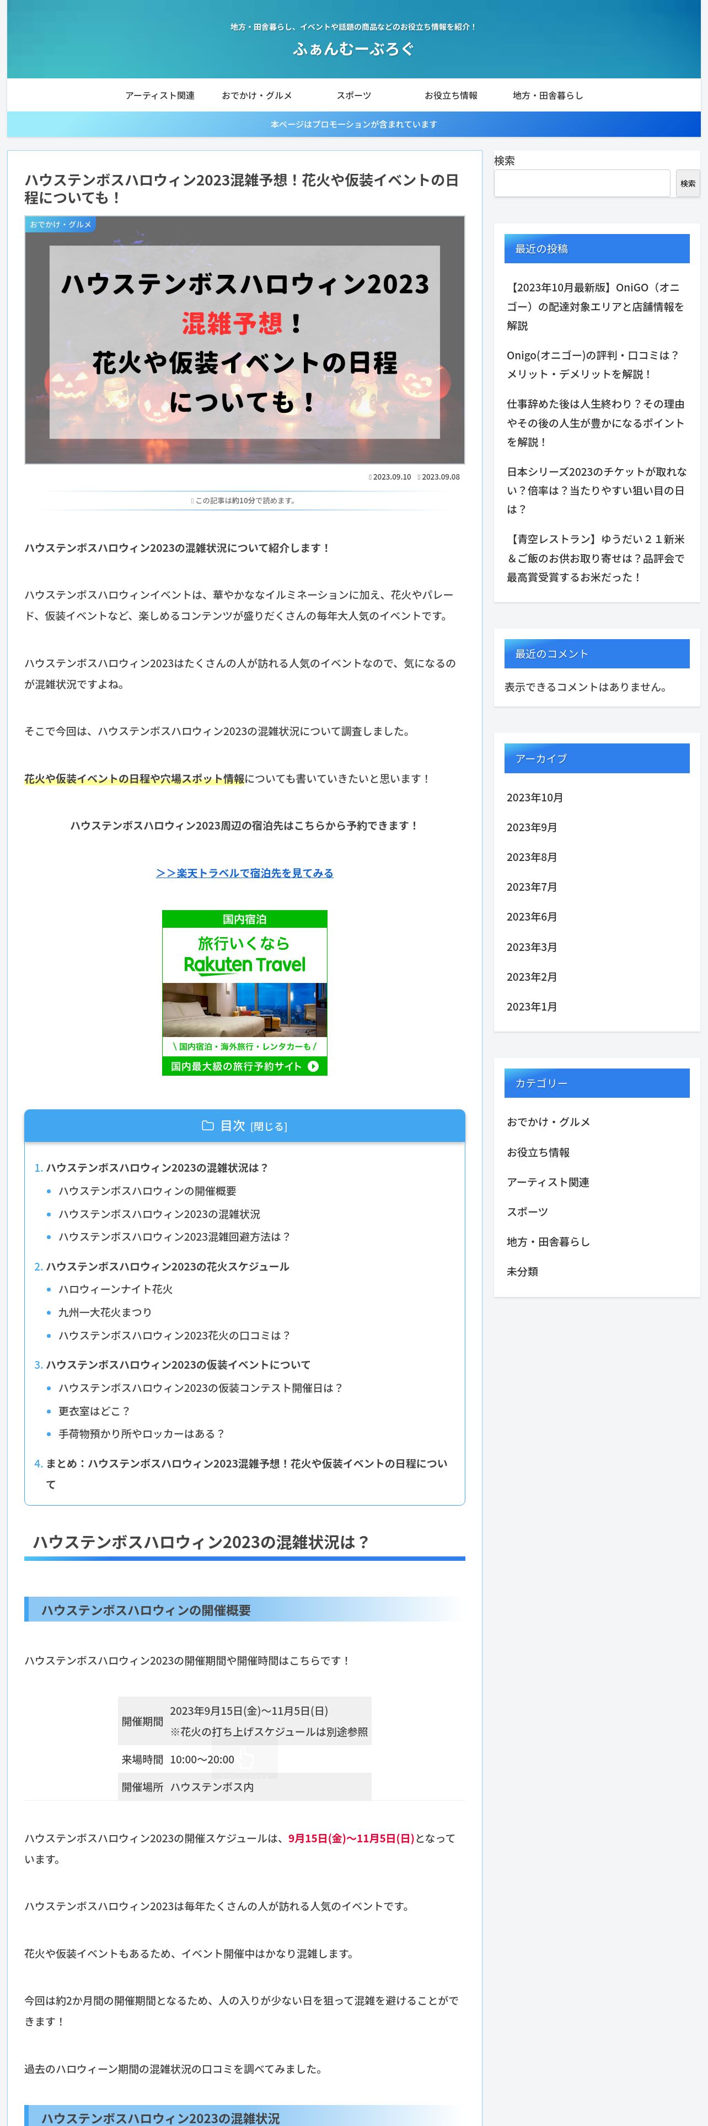The image size is (708, 2126).
Task: Open the 2023年6月 archive
Action: pyautogui.click(x=532, y=917)
